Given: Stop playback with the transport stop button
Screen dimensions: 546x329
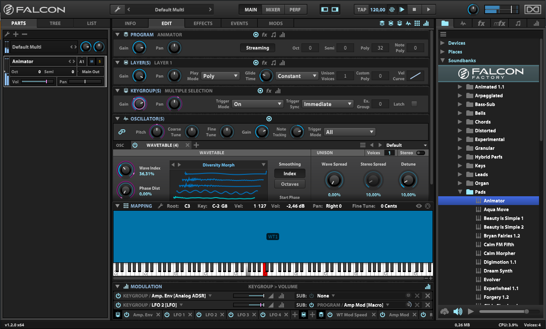Looking at the screenshot, I should 414,9.
